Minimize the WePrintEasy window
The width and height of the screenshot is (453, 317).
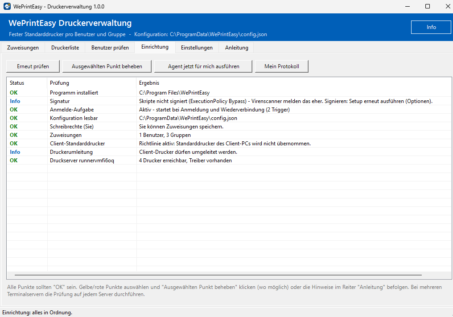pos(408,6)
